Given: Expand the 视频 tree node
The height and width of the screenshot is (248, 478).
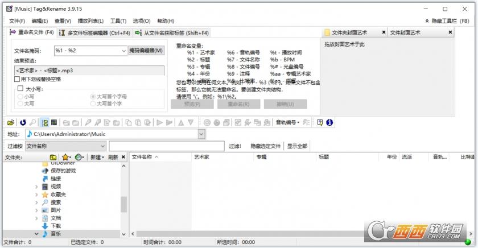Looking at the screenshot, I should click(x=36, y=187).
